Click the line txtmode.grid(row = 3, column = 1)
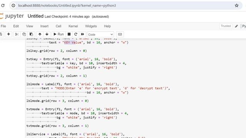 pyautogui.click(x=57, y=126)
